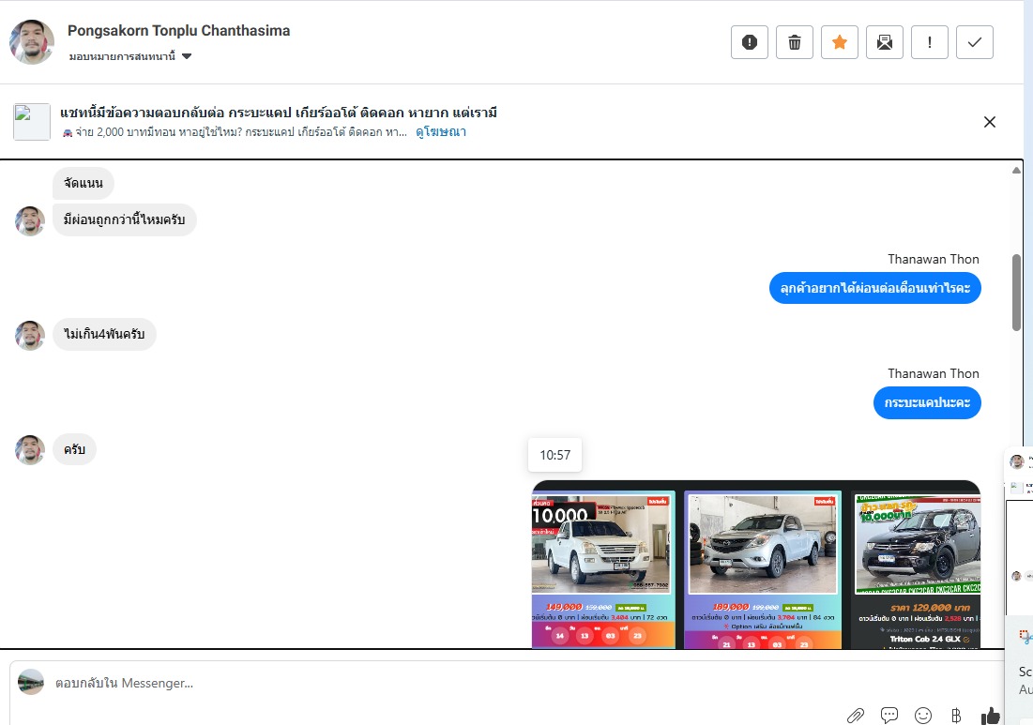
Task: Open saved replies speech bubble icon
Action: coord(889,715)
